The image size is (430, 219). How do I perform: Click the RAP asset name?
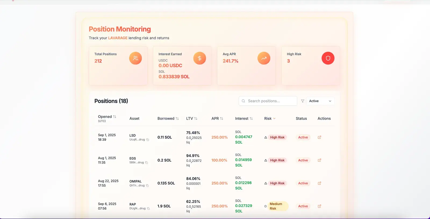(x=133, y=204)
